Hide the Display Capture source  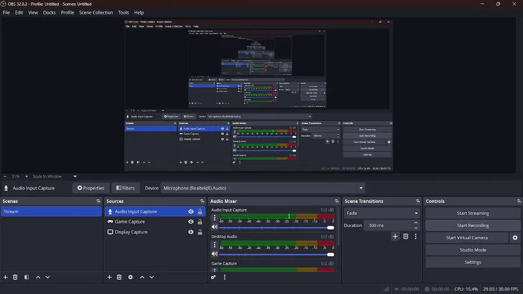point(191,232)
